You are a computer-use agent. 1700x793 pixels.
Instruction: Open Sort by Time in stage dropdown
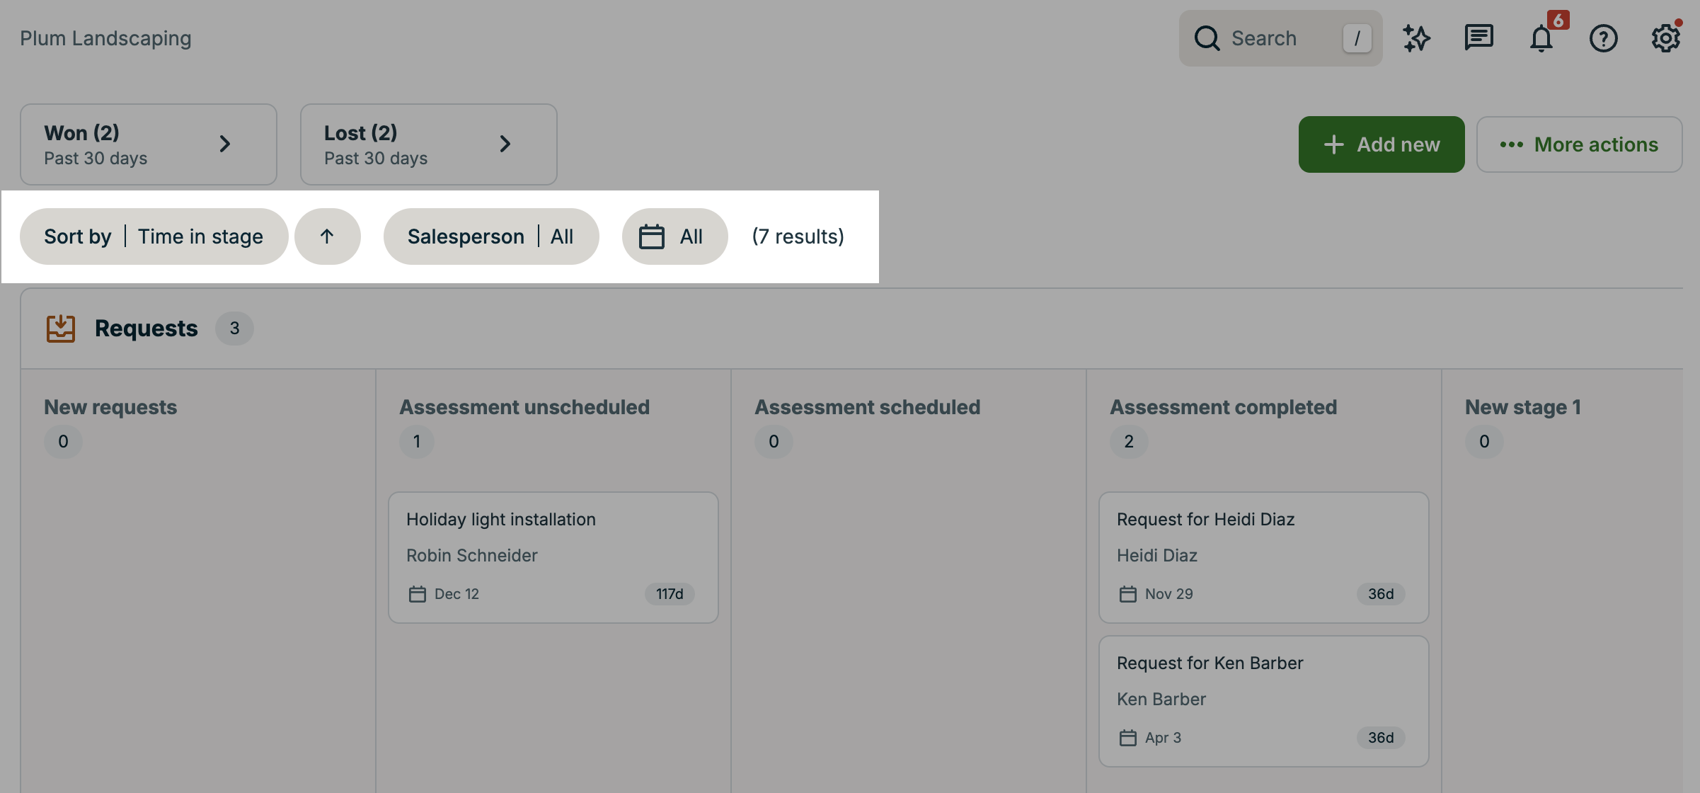pos(154,236)
